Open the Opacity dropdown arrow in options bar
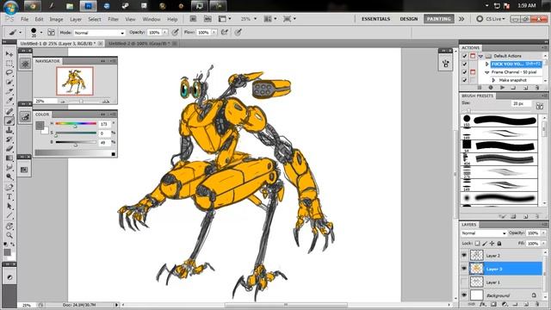The width and height of the screenshot is (551, 310). [x=164, y=33]
